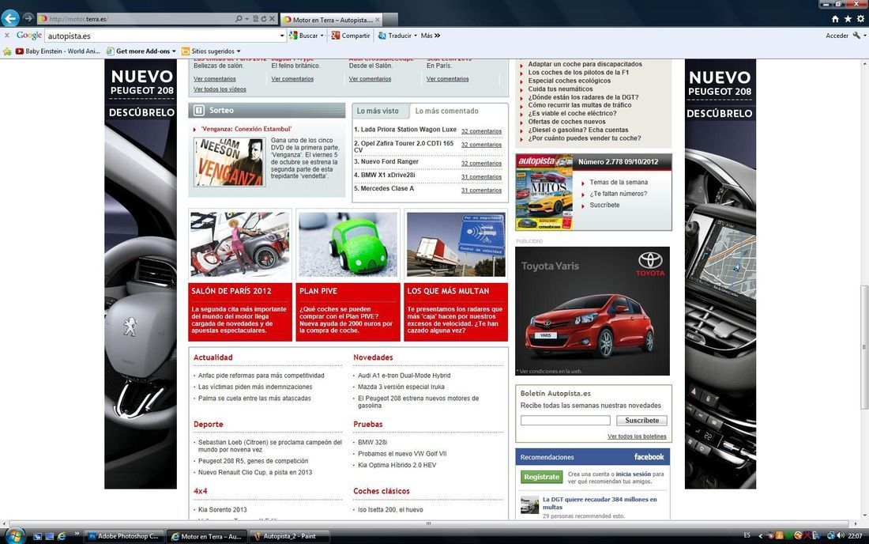Click the ES language indicator in taskbar
Image resolution: width=869 pixels, height=544 pixels.
click(747, 535)
